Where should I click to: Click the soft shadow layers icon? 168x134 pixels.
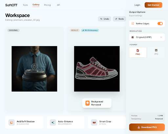[x=11, y=123]
